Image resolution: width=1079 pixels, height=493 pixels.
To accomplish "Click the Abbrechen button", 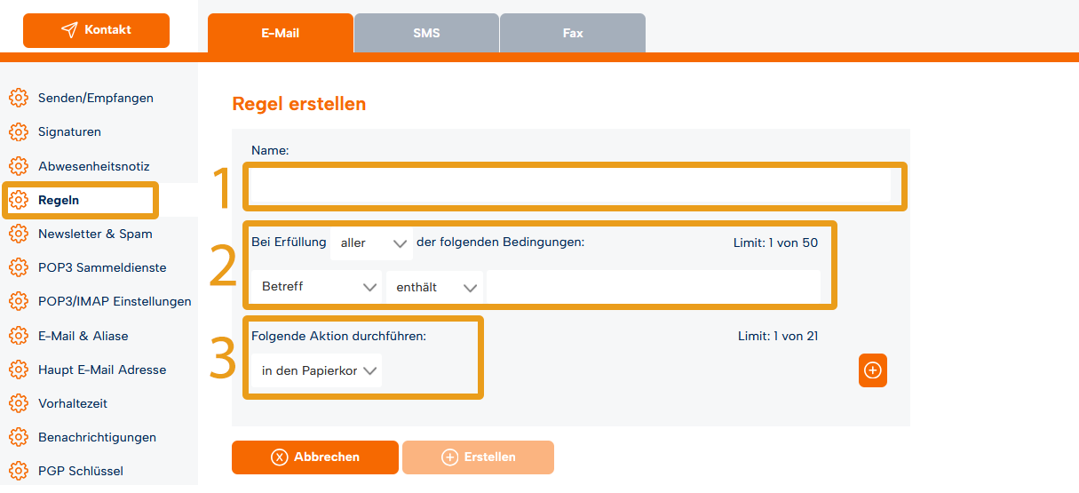I will [x=315, y=457].
